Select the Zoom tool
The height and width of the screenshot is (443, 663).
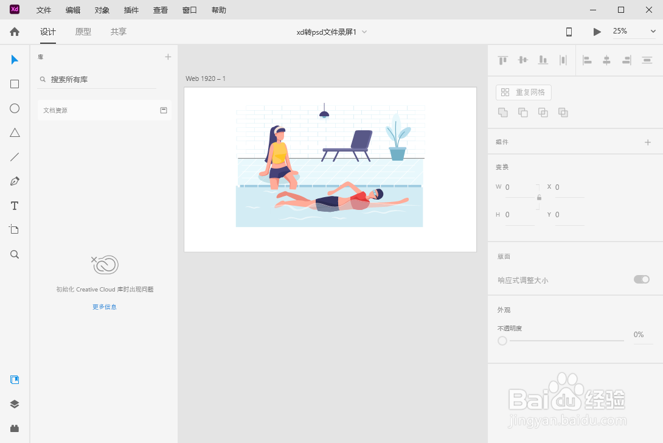click(x=14, y=254)
